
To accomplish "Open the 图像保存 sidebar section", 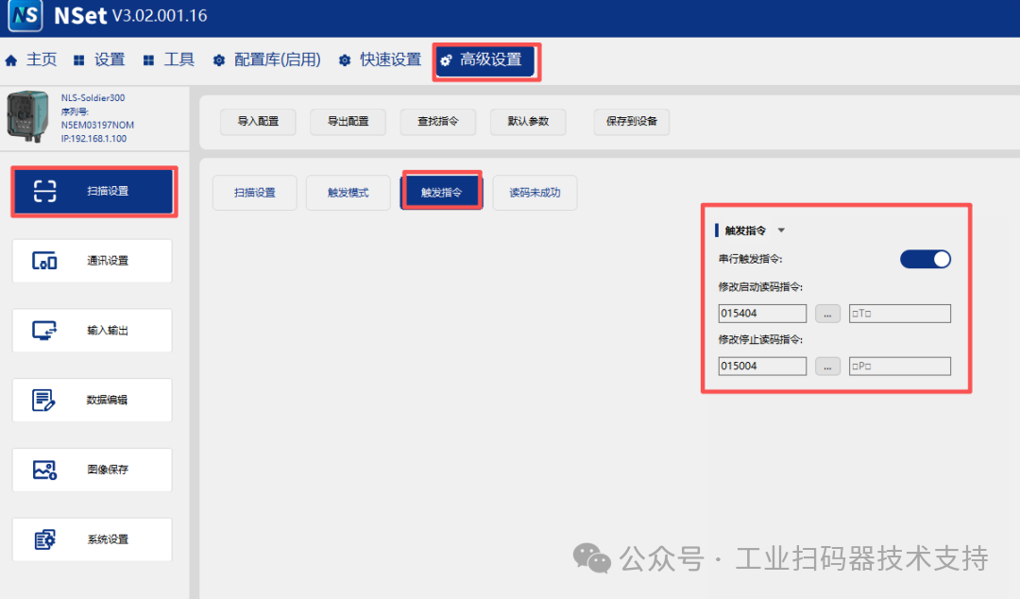I will pos(93,470).
